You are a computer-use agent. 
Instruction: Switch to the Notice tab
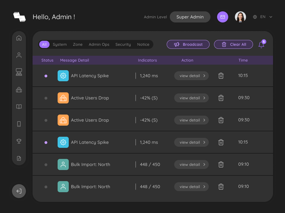tap(143, 44)
